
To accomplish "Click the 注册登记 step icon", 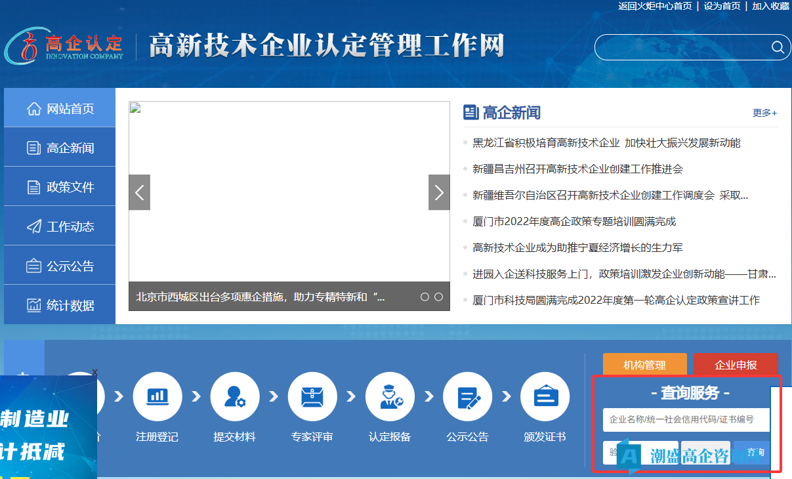I will [157, 396].
